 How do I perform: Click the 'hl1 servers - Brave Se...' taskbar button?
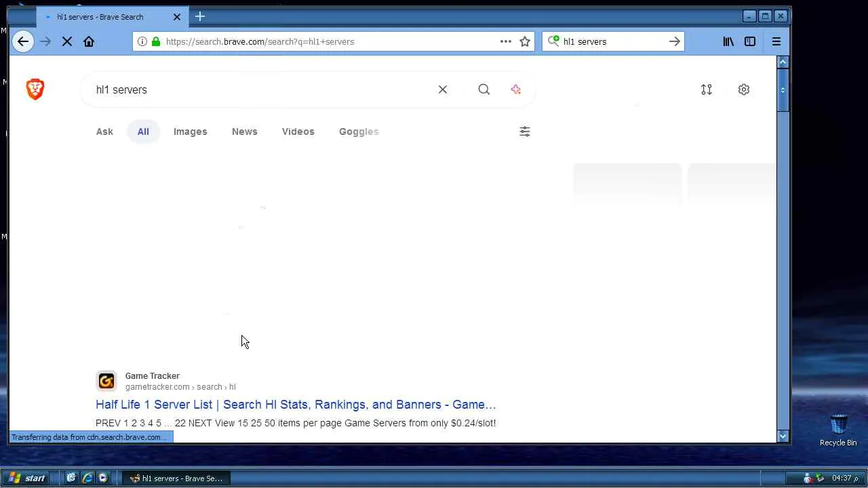(x=178, y=478)
